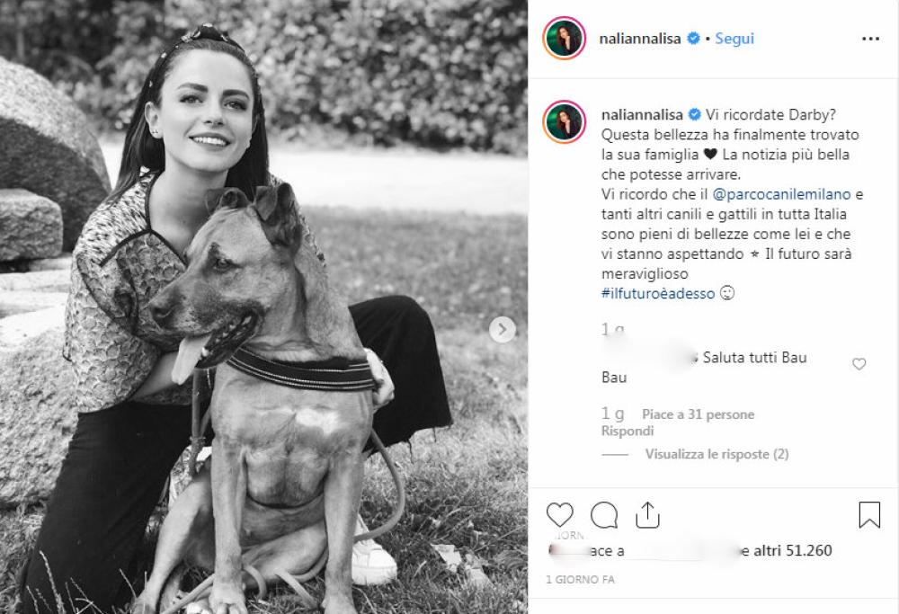This screenshot has height=614, width=899.
Task: Click avatar next to the caption
Action: pyautogui.click(x=565, y=122)
